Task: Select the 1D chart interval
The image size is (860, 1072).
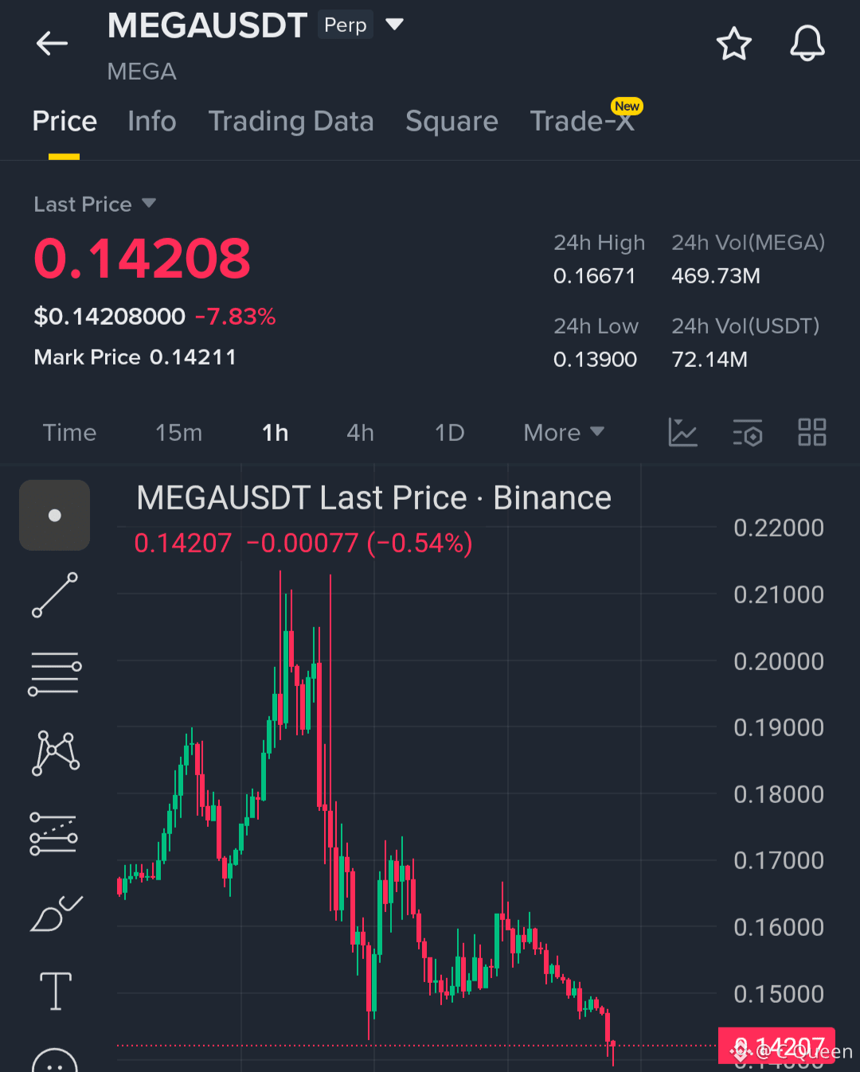Action: click(449, 433)
